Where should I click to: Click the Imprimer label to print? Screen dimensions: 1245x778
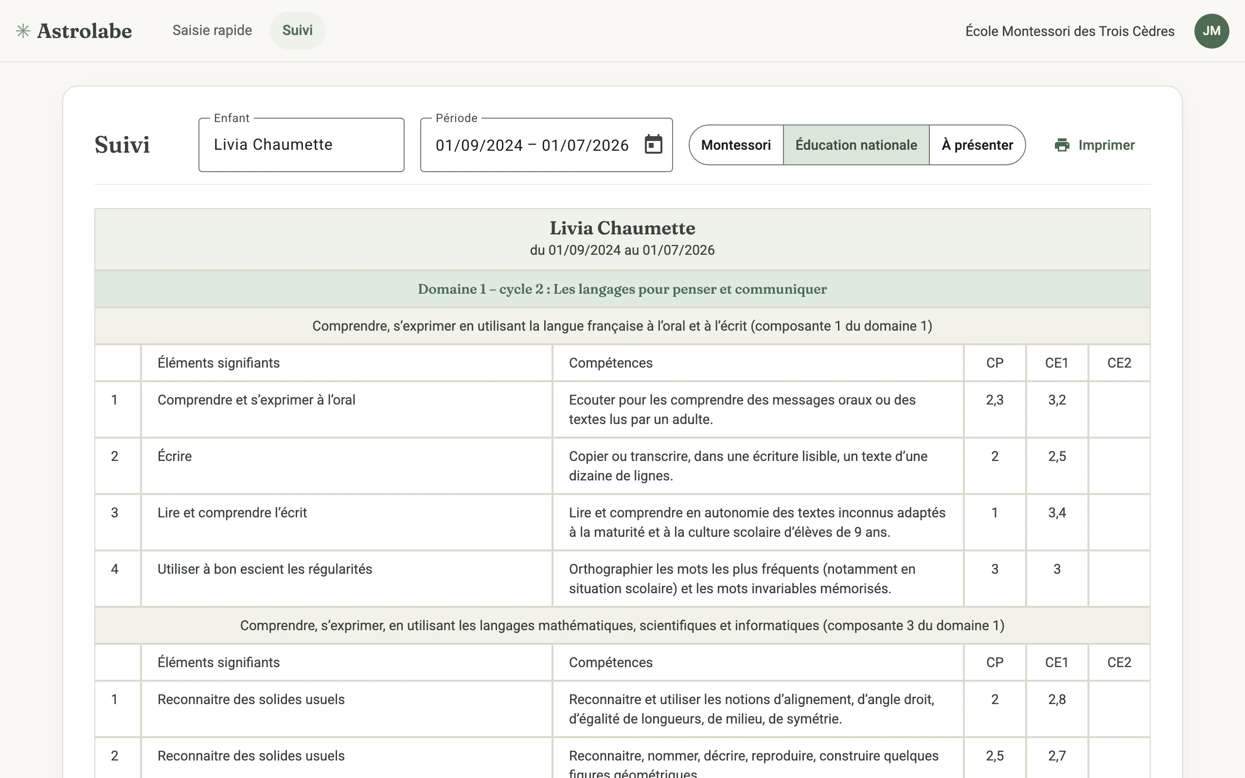pyautogui.click(x=1106, y=145)
